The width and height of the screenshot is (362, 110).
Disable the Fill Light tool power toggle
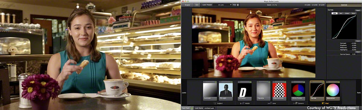coord(231,82)
